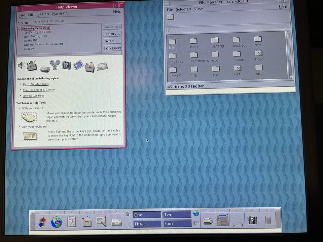
Task: Open the calendar icon showing mai 25
Action: pos(71,222)
